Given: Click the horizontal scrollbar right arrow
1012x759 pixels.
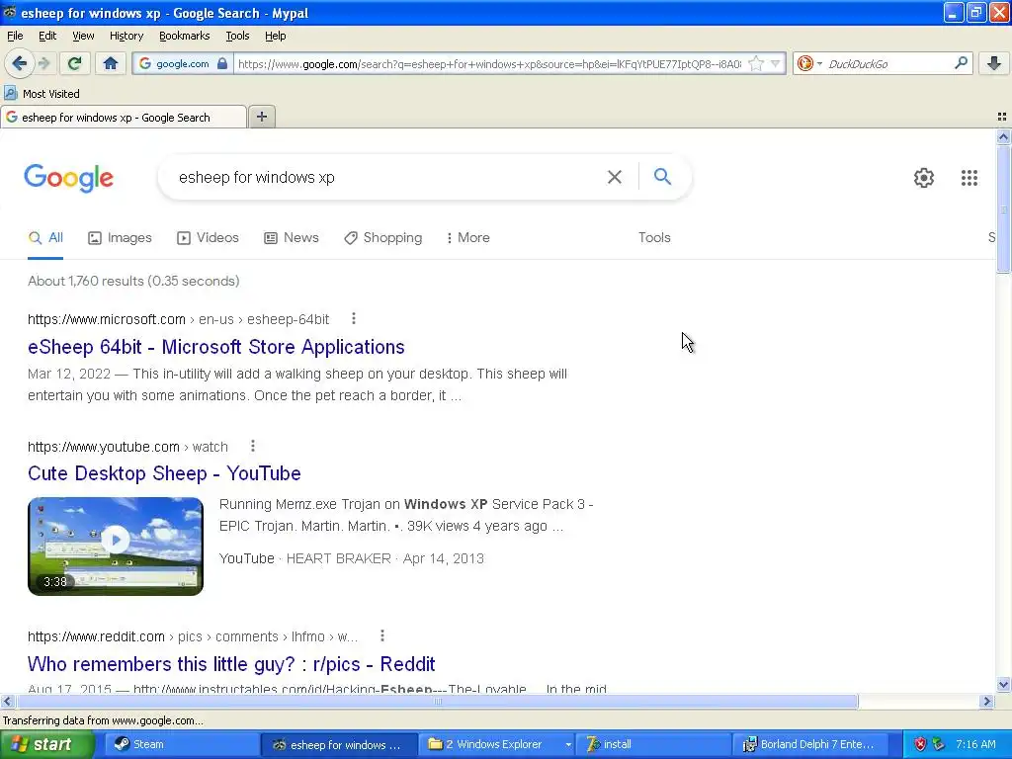Looking at the screenshot, I should (x=986, y=701).
